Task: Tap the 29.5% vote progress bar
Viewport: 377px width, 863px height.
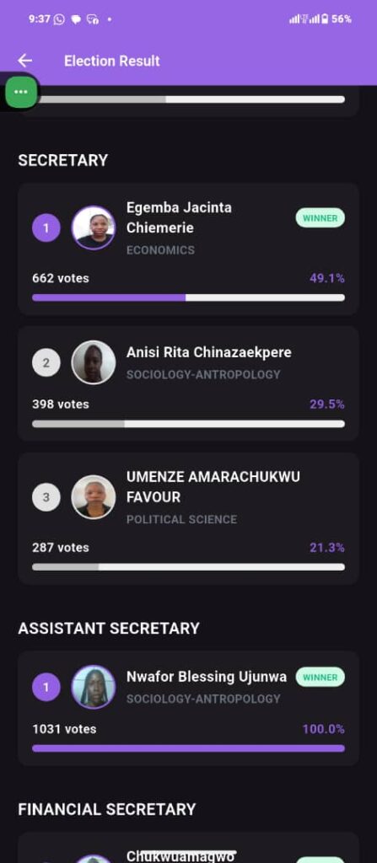Action: pyautogui.click(x=189, y=424)
